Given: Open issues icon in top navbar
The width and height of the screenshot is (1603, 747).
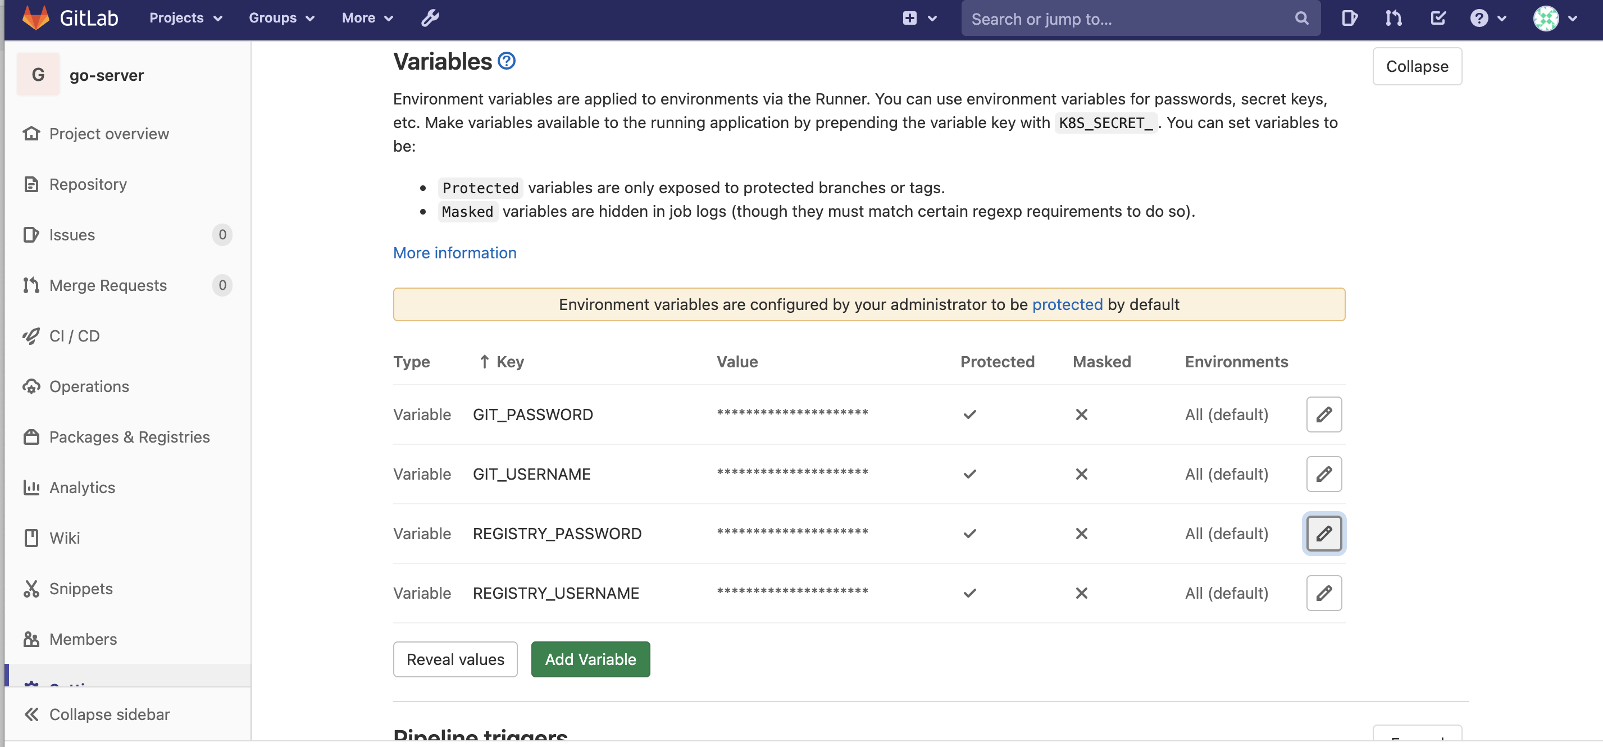Looking at the screenshot, I should click(1349, 18).
